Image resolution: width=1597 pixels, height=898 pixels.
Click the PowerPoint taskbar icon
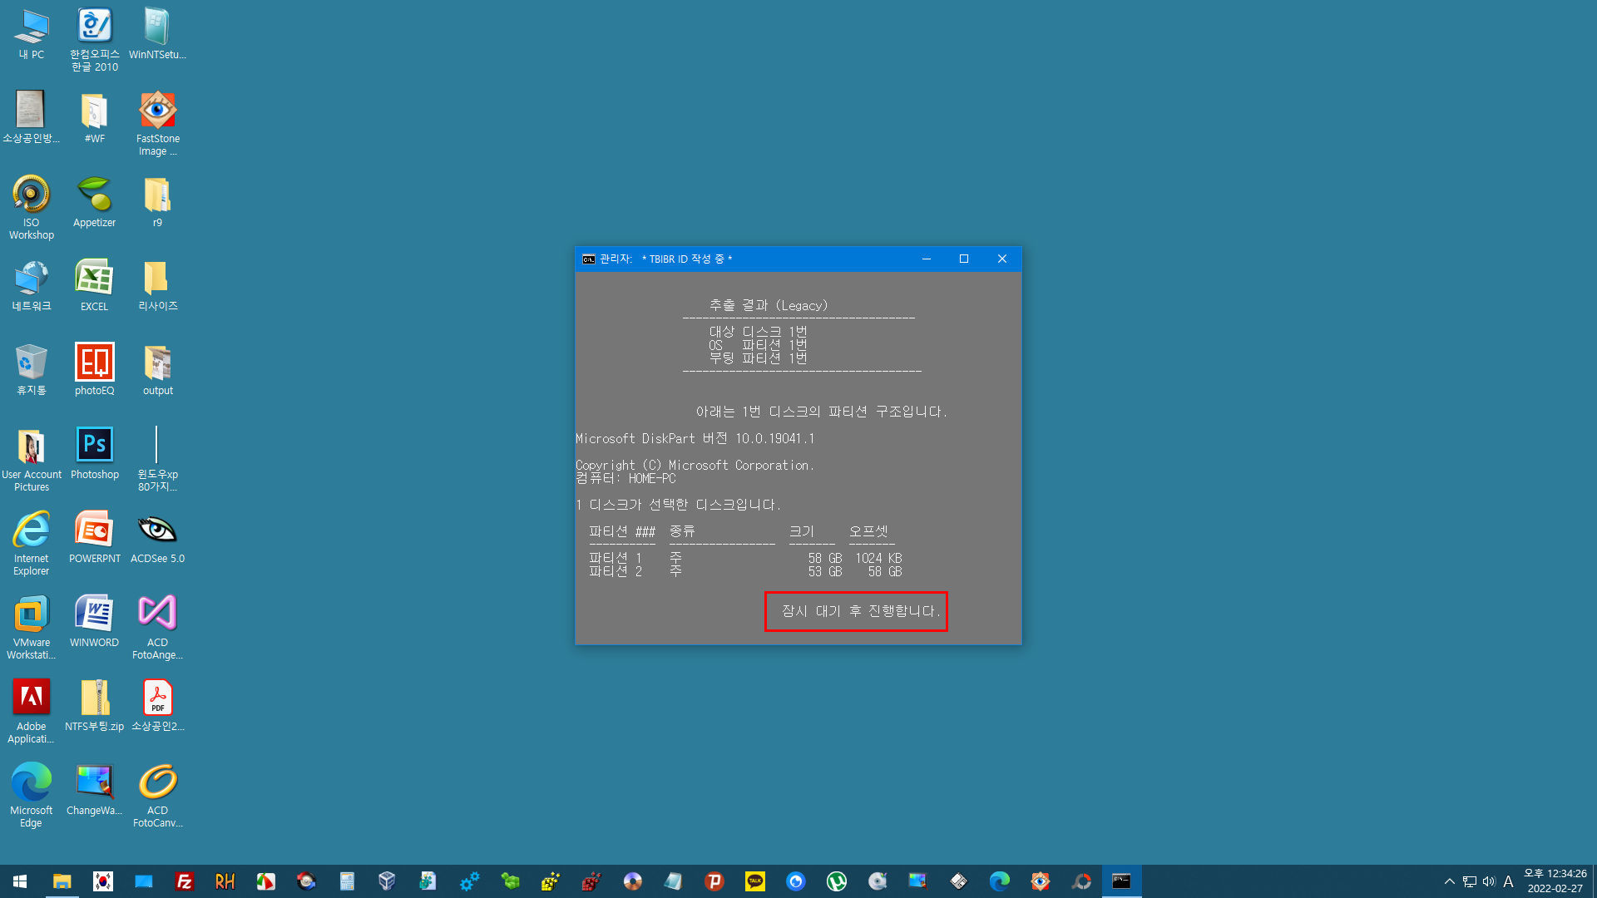click(714, 881)
